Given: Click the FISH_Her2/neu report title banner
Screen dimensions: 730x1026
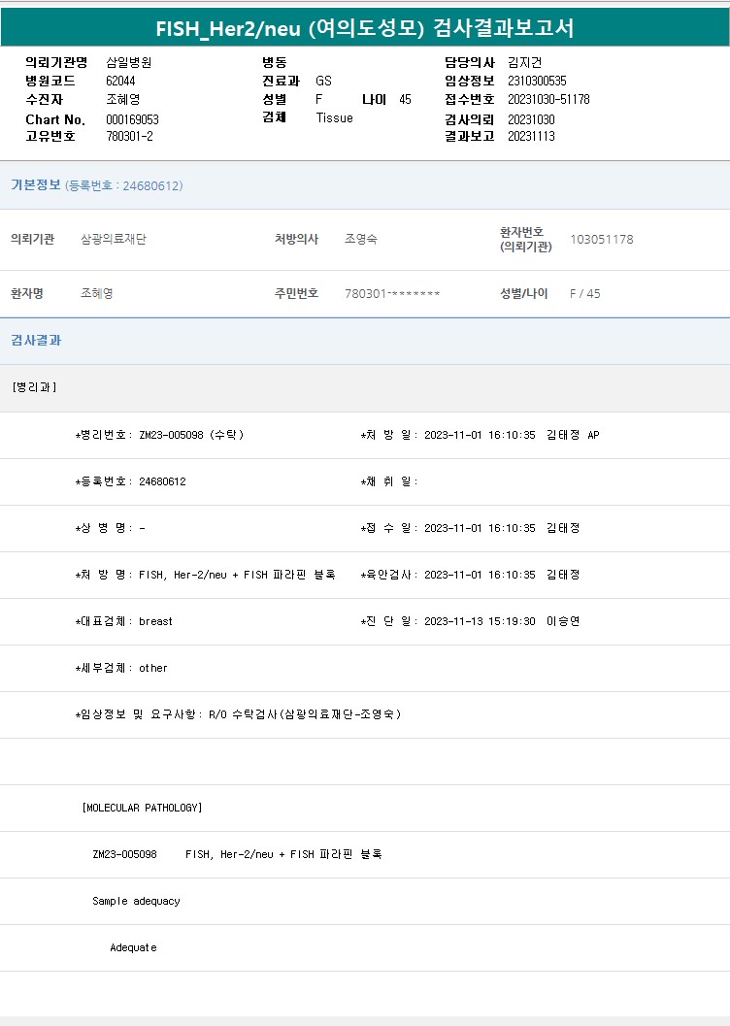Looking at the screenshot, I should tap(365, 28).
